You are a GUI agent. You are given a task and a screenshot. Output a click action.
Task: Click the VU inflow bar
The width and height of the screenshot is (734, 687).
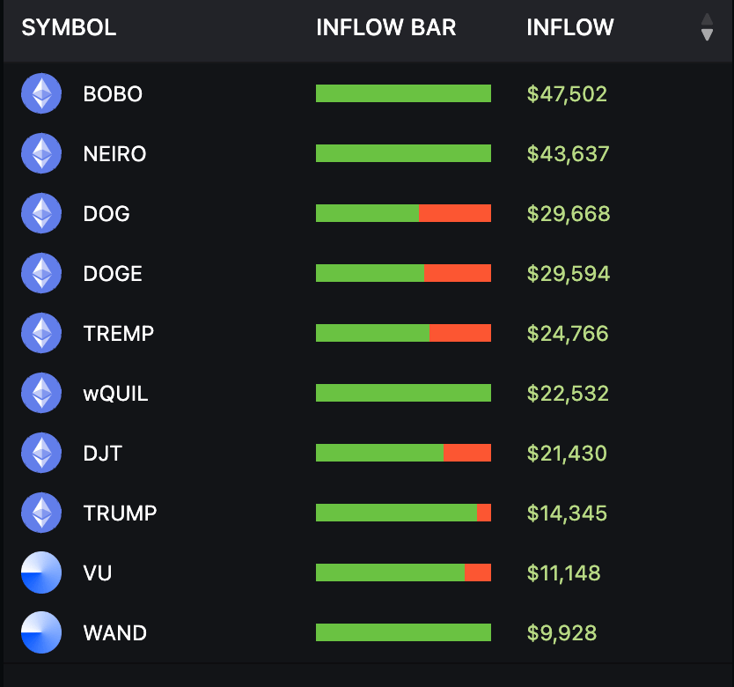point(403,572)
